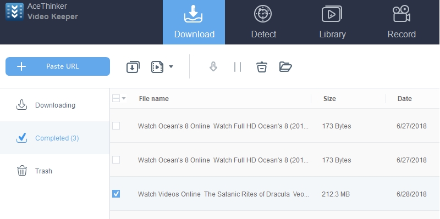Sort by the Date column header
Screen dimensions: 440x219
tap(405, 99)
